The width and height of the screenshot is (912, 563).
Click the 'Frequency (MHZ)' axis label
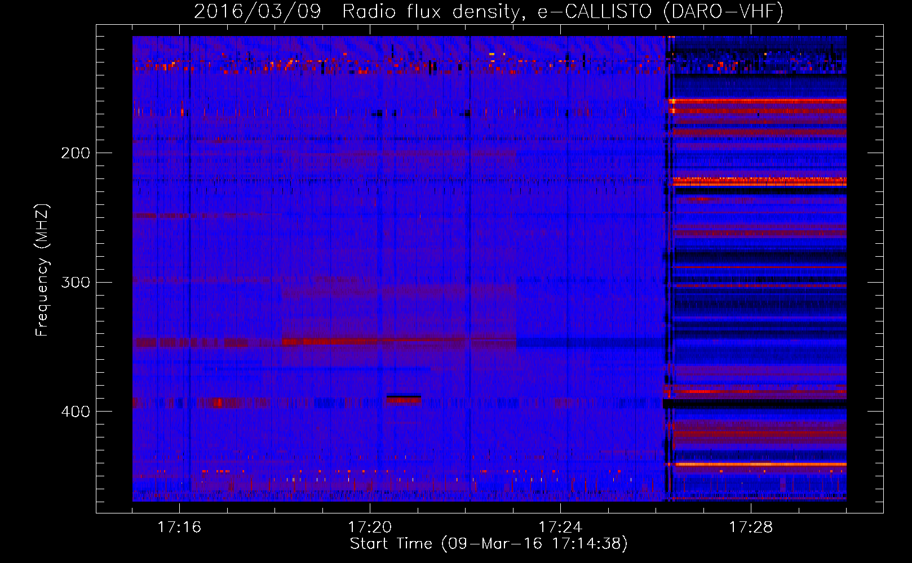tap(43, 270)
